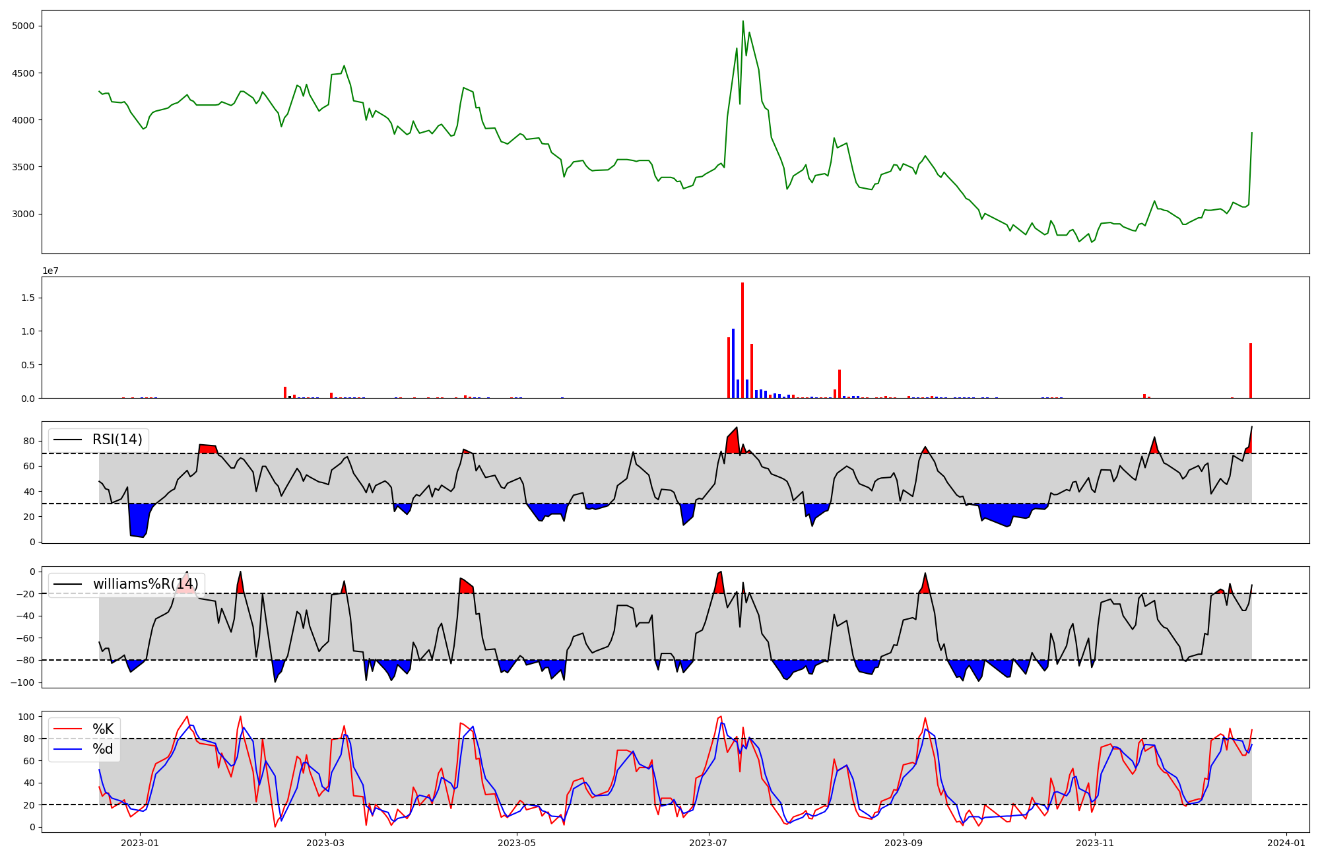Click the tall blue volume bar in July

[x=733, y=363]
